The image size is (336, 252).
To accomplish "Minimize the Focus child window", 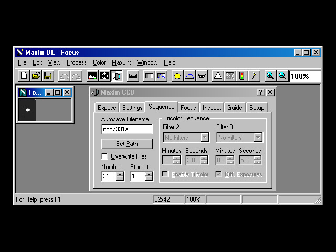I will coord(49,92).
